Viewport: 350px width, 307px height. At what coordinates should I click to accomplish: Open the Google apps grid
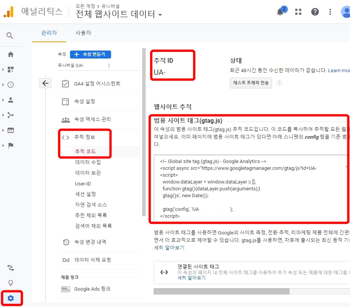point(298,12)
